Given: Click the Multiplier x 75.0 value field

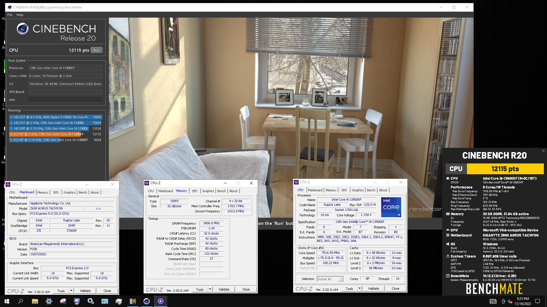Looking at the screenshot, I should (331, 258).
